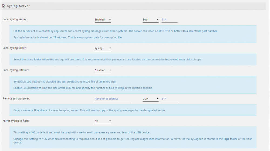270x151 pixels.
Task: Click the remote server name or ip field
Action: tap(112, 99)
